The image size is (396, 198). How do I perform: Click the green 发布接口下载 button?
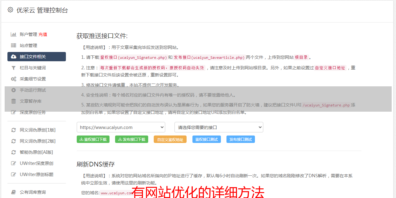pyautogui.click(x=131, y=139)
